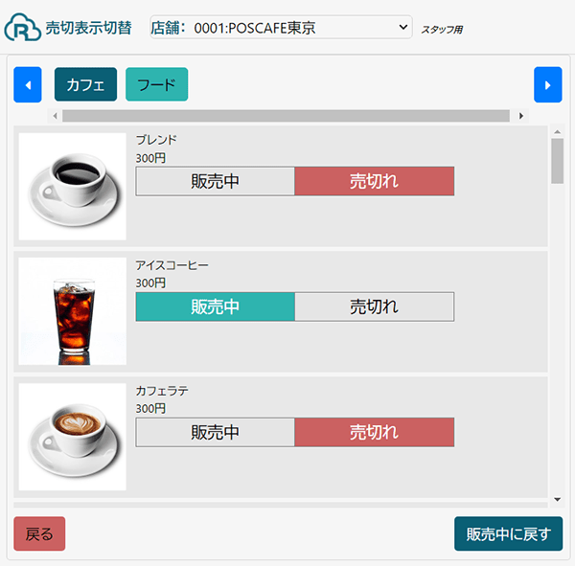Click the horizontal scrollbar right arrow

pos(521,116)
